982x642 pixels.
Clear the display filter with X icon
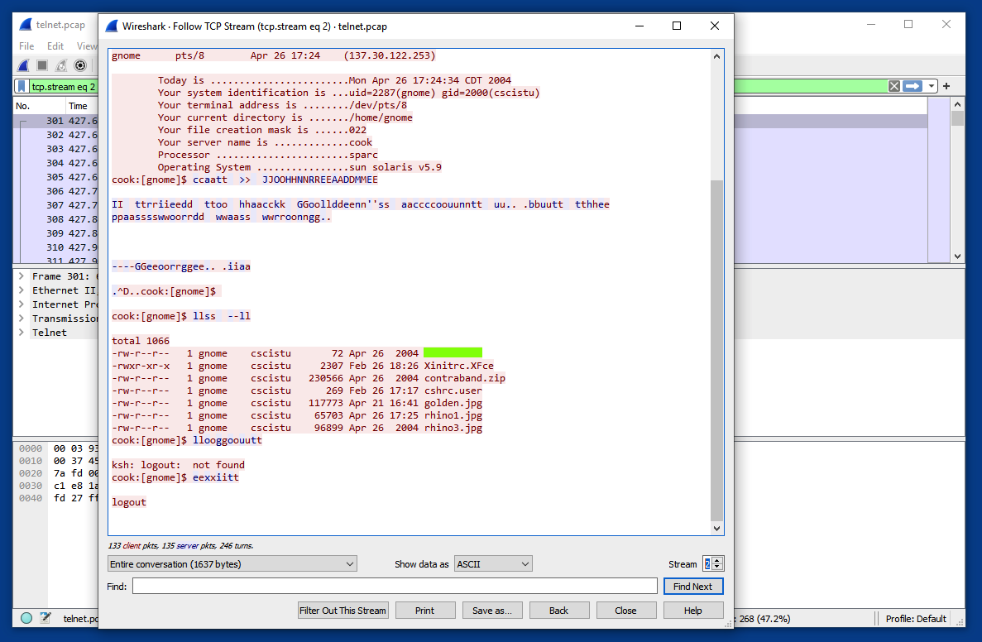893,86
